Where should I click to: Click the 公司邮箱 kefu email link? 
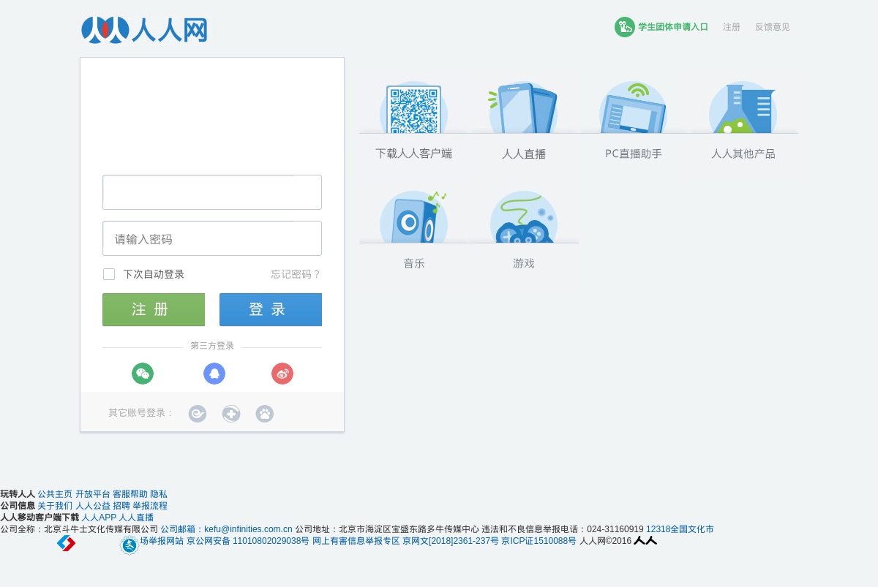point(227,529)
